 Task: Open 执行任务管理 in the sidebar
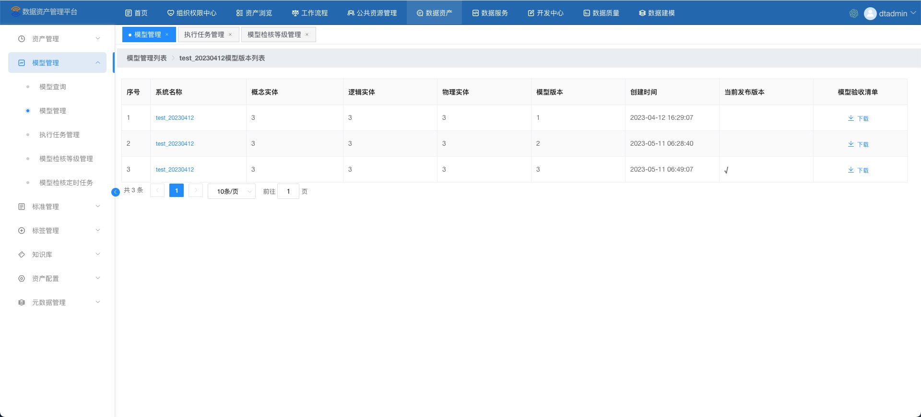59,135
